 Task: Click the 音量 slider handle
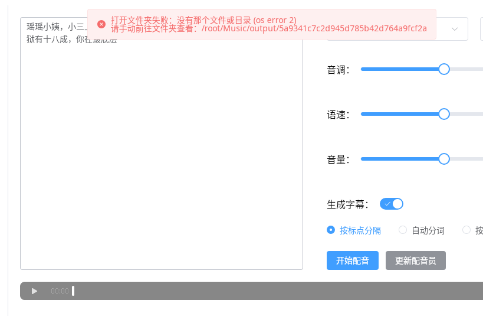click(x=444, y=159)
